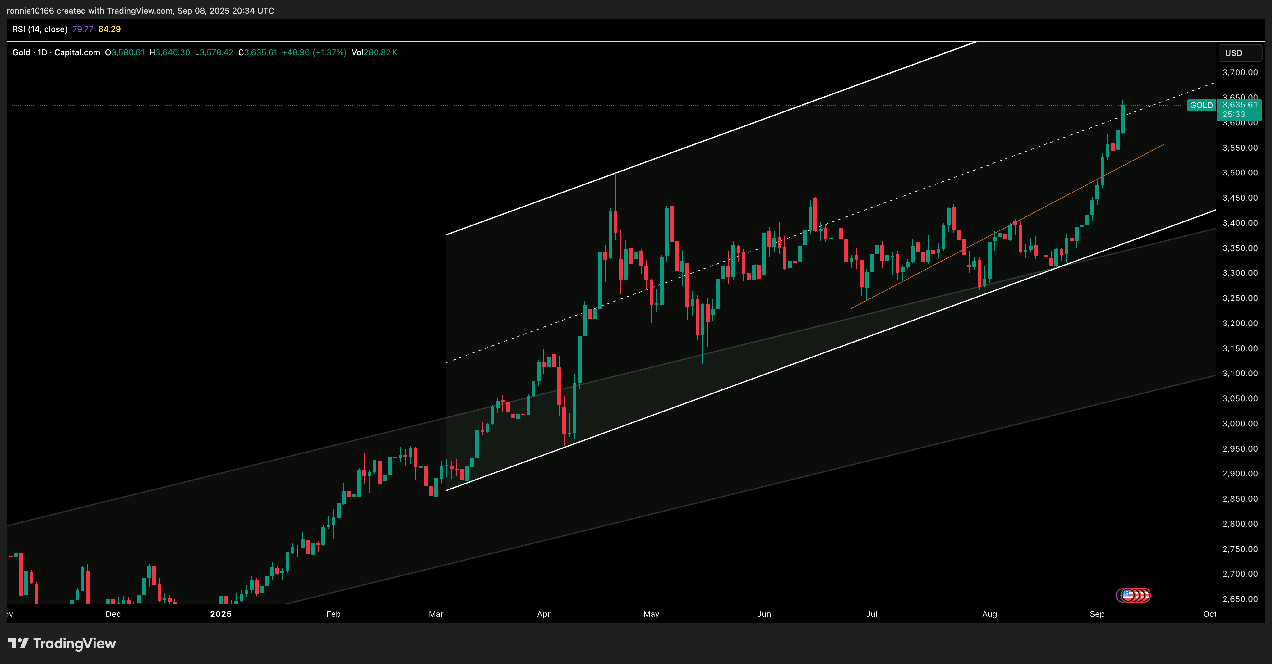
Task: Click the purple-ringed event icon near Sep
Action: tap(1119, 595)
